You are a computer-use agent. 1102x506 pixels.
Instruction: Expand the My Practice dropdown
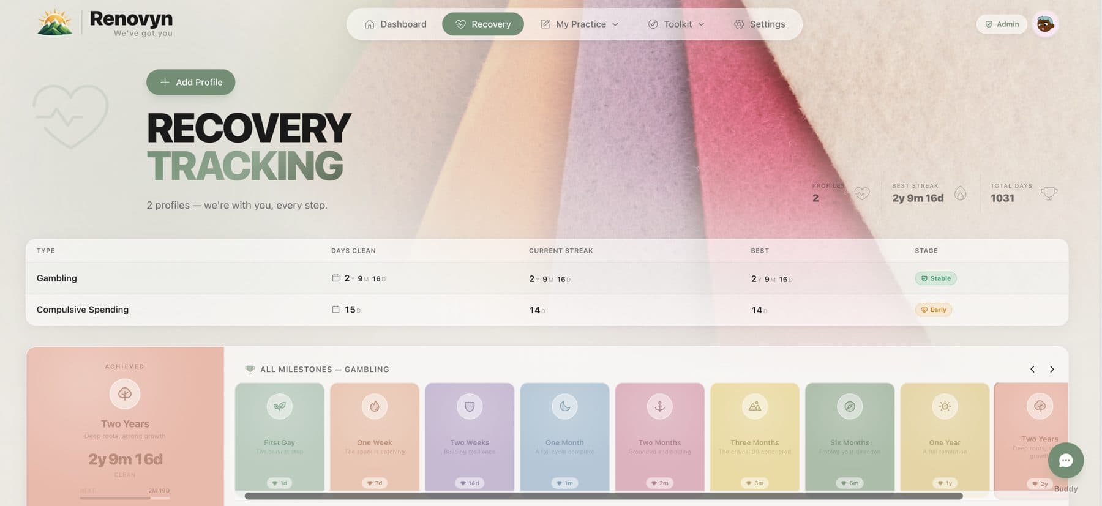coord(579,24)
